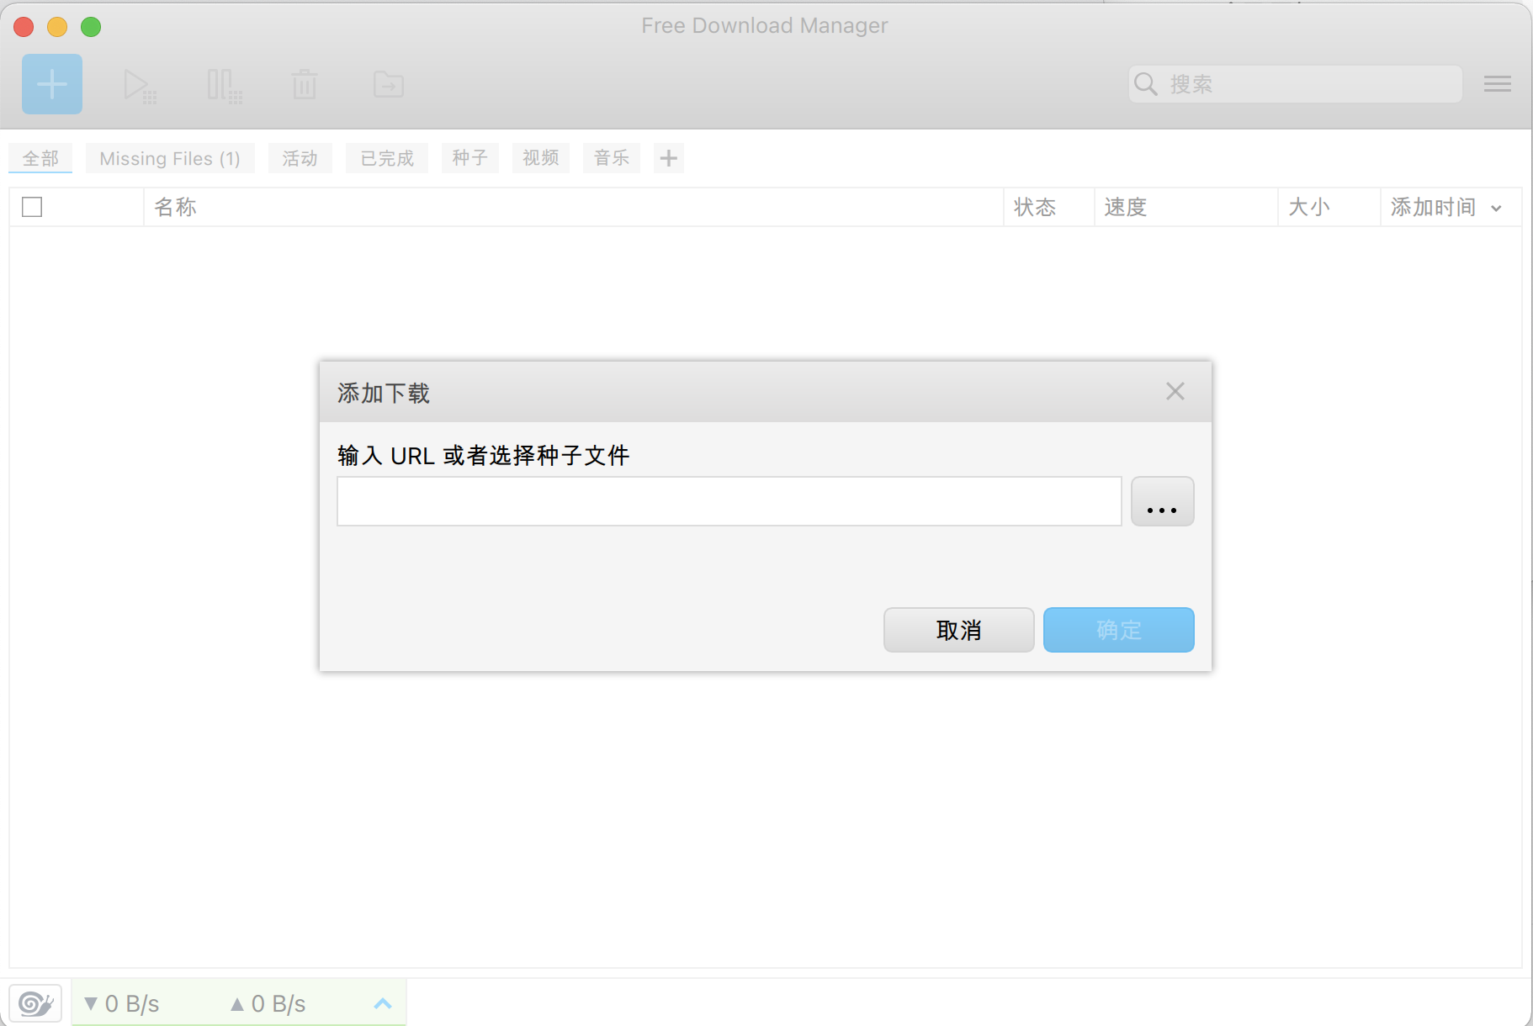Browse for torrent file with ... button
1533x1026 pixels.
1163,501
